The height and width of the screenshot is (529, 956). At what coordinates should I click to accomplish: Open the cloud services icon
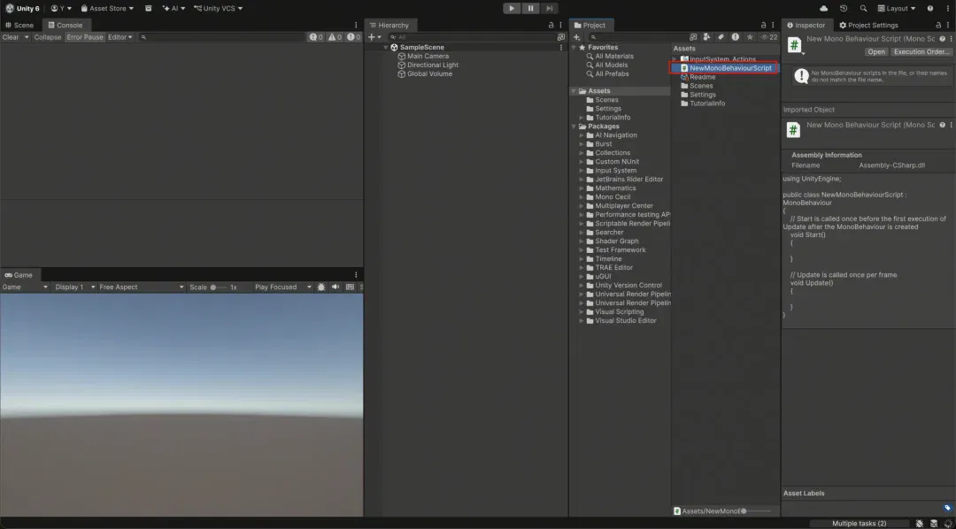(824, 9)
